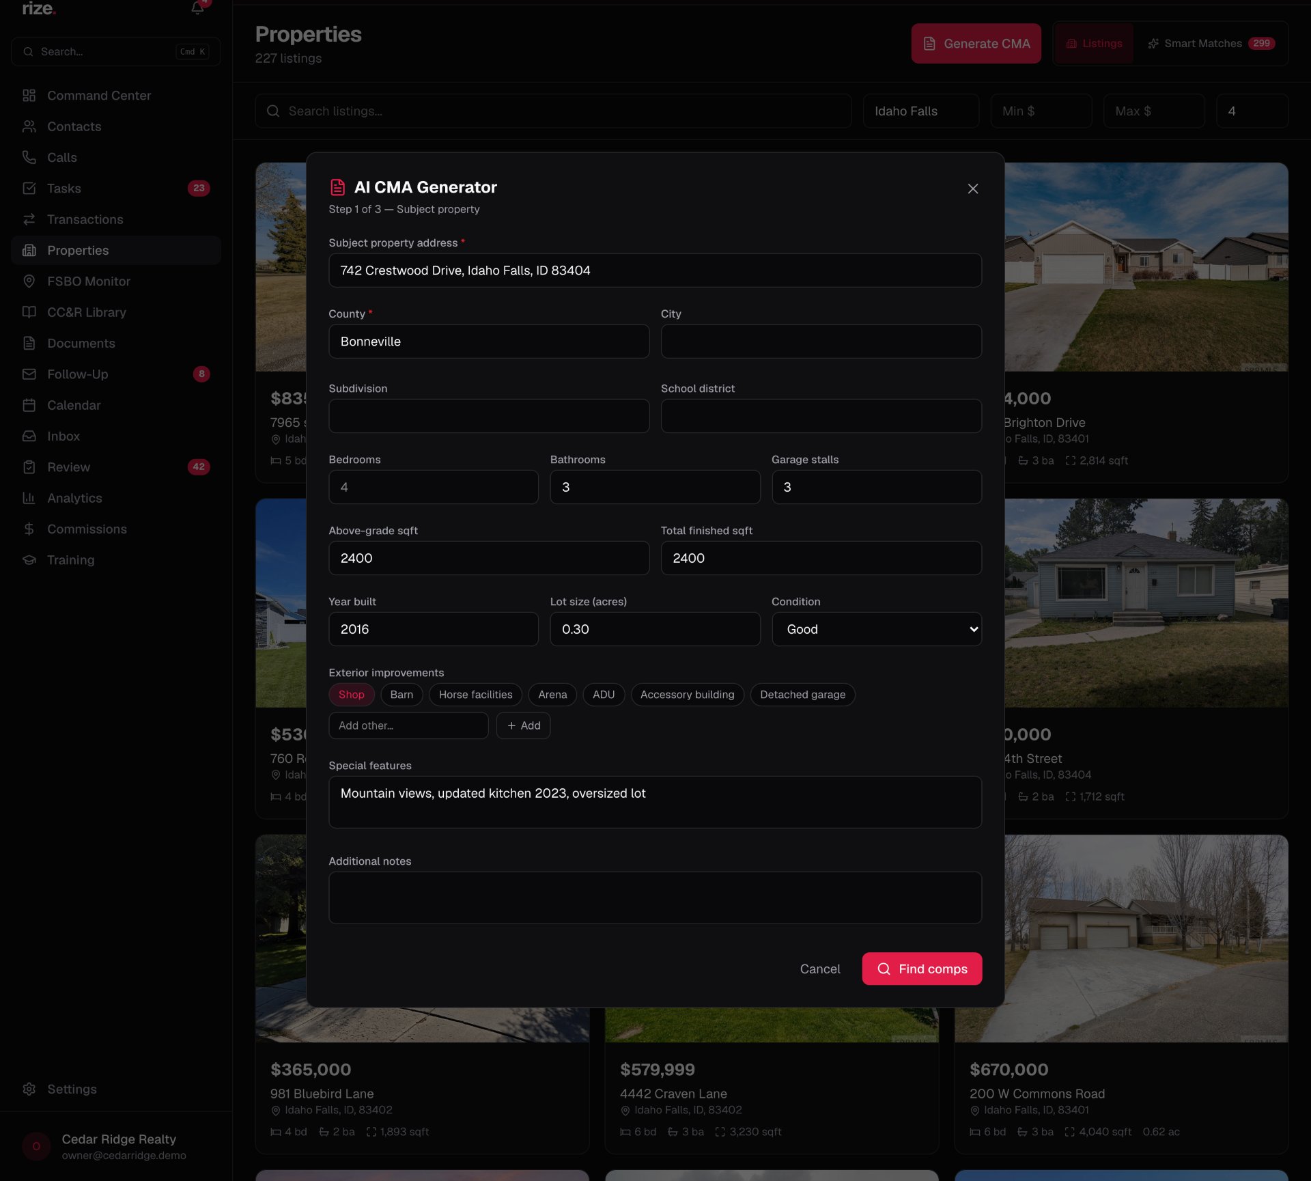Image resolution: width=1311 pixels, height=1181 pixels.
Task: Click the empty City field
Action: (x=821, y=342)
